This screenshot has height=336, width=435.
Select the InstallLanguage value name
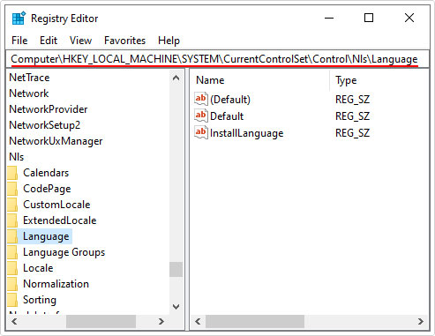[247, 133]
